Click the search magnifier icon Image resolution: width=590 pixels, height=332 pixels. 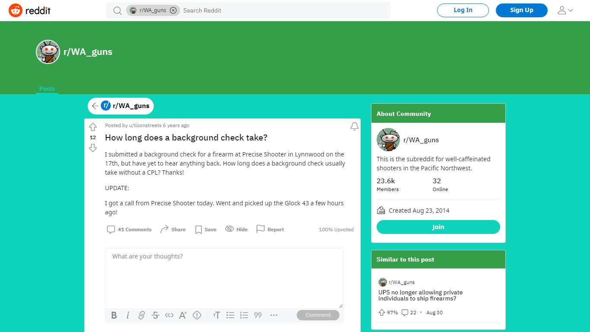[117, 10]
